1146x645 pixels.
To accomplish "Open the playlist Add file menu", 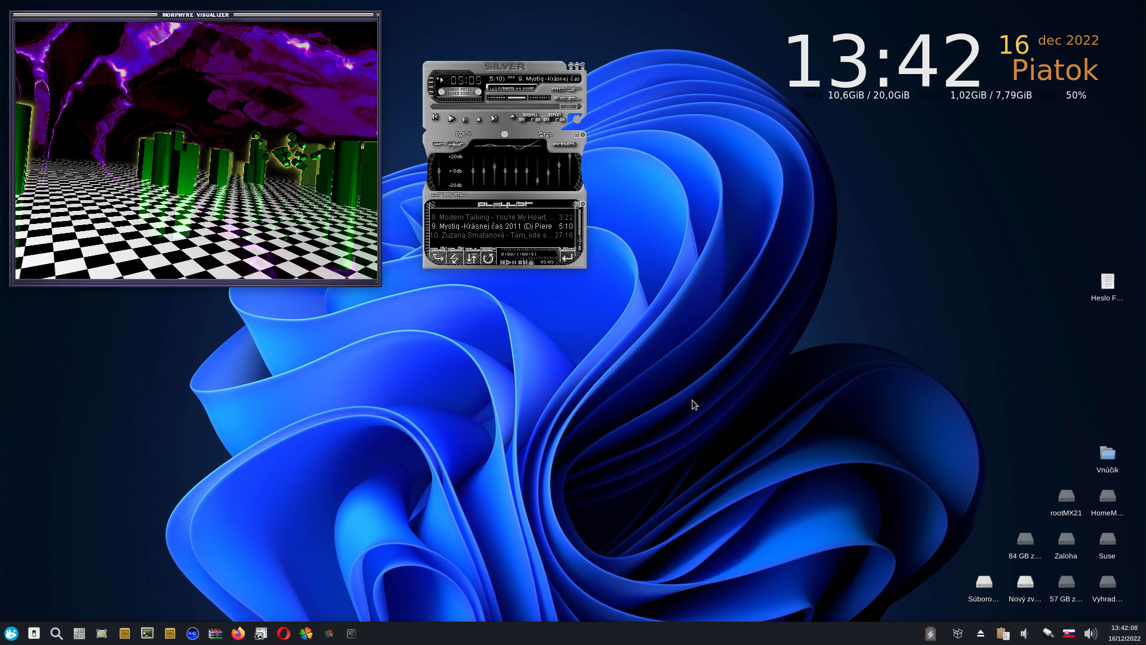I will point(438,257).
